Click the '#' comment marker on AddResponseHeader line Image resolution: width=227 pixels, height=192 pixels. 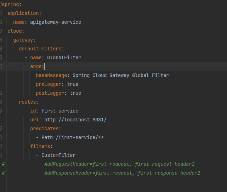[3, 173]
